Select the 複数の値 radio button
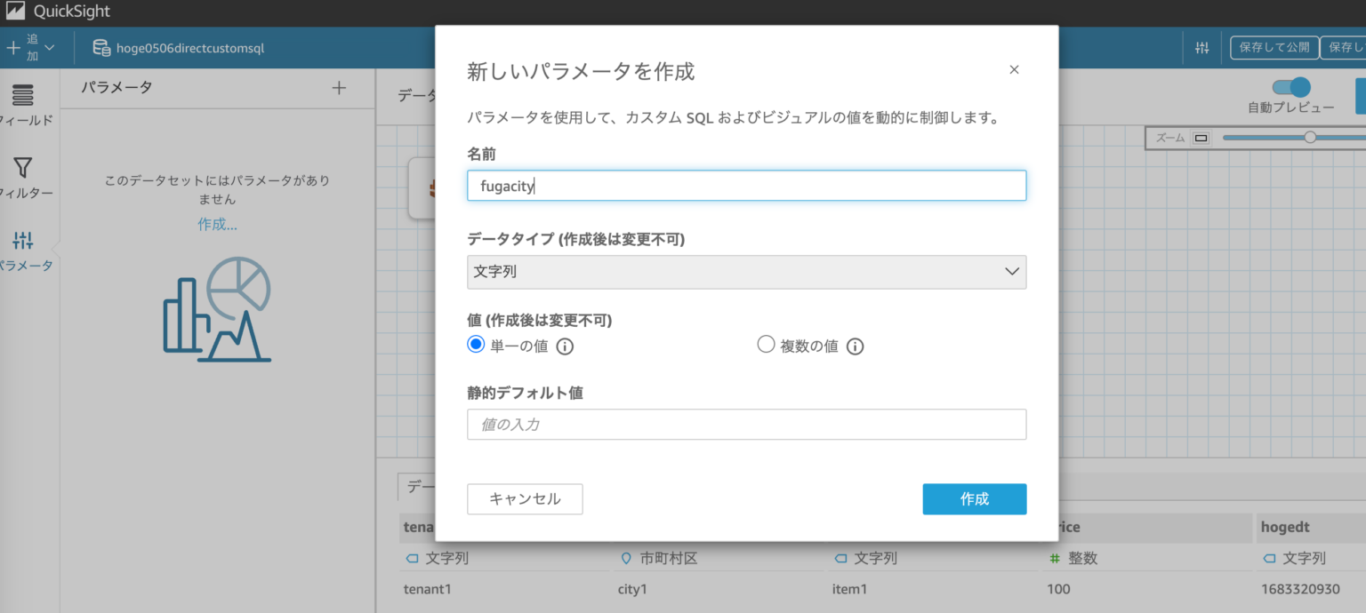 766,346
